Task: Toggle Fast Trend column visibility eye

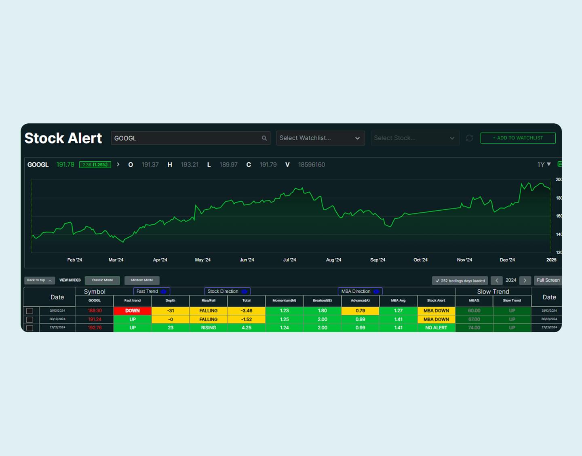Action: point(164,291)
